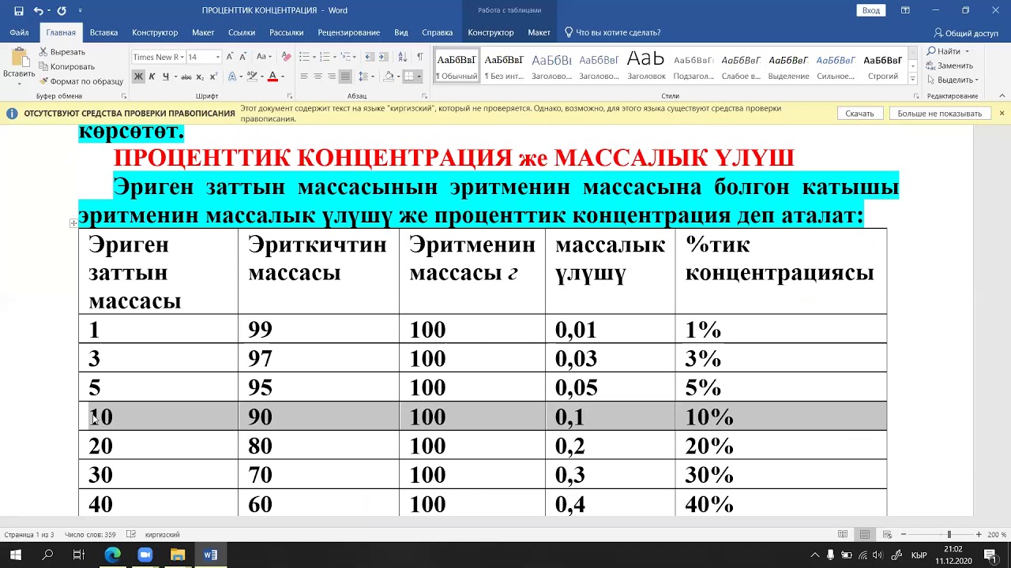1011x568 pixels.
Task: Click the numbered list icon
Action: tap(325, 57)
